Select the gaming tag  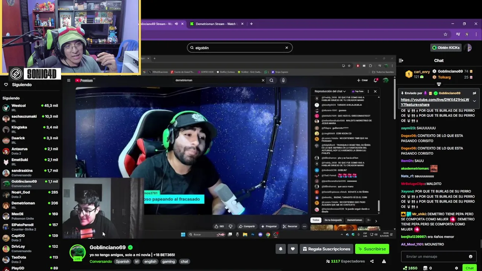coord(168,261)
